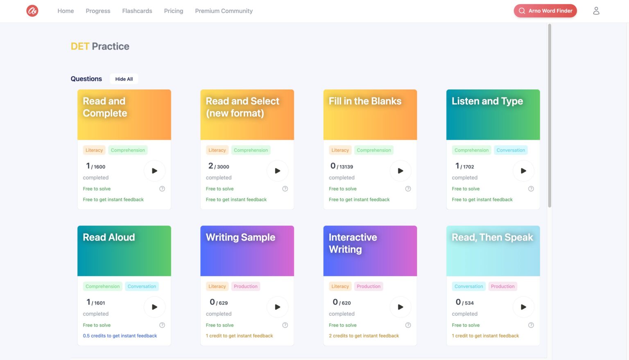
Task: Click the 0.5 credits instant feedback link
Action: click(x=120, y=335)
